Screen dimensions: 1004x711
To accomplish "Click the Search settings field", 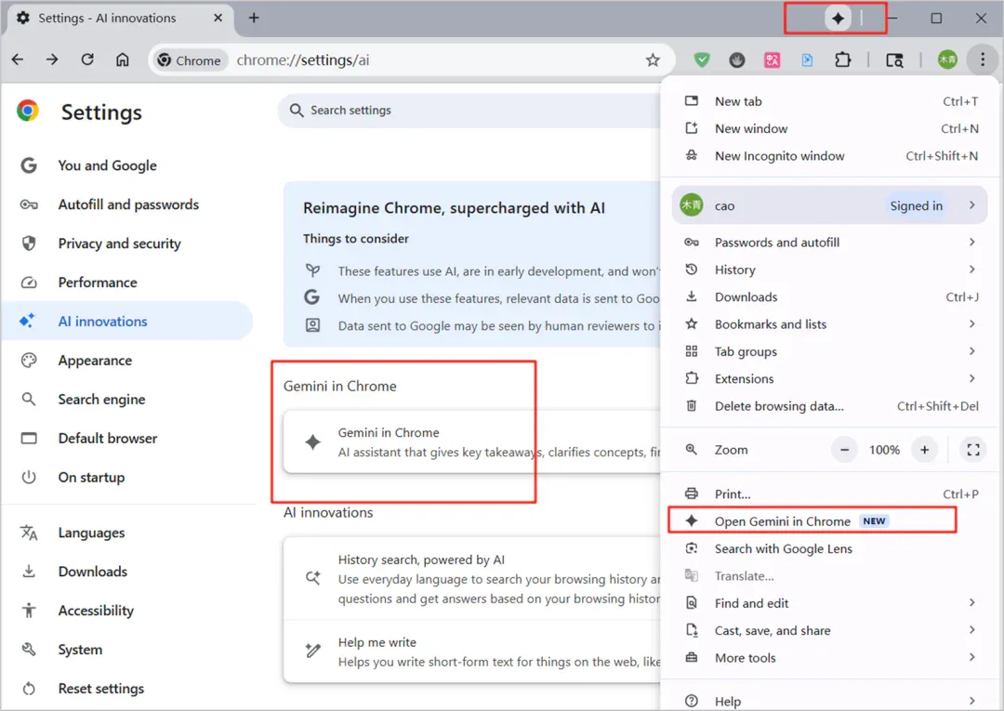I will (469, 110).
